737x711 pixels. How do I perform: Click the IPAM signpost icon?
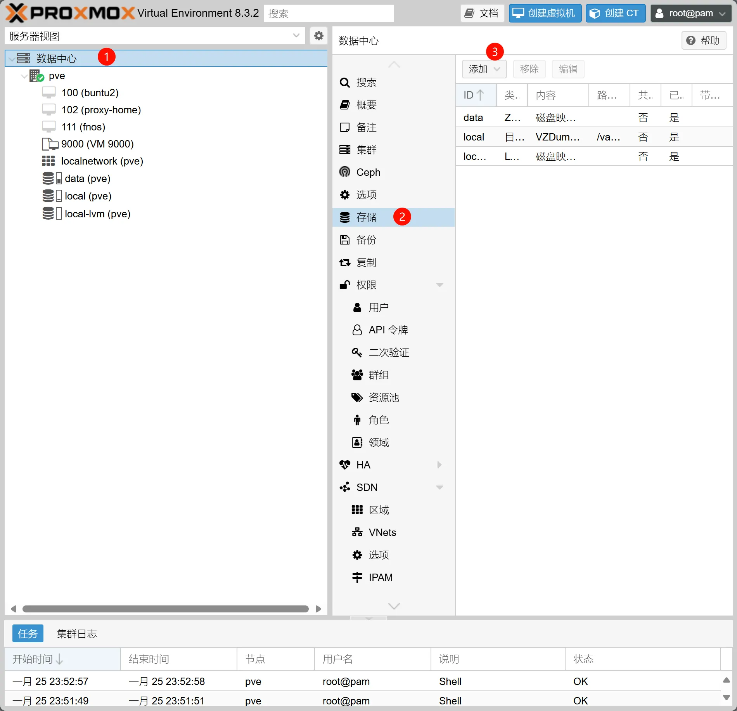click(357, 577)
